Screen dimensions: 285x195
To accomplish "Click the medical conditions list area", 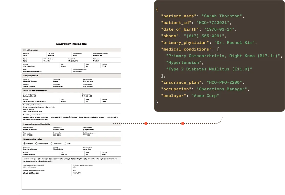I will click(x=71, y=108).
